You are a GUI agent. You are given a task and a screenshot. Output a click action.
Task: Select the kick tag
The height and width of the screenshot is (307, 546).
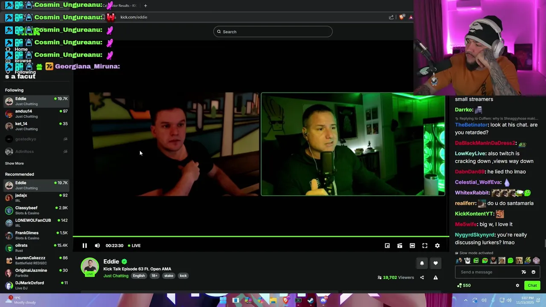[183, 276]
